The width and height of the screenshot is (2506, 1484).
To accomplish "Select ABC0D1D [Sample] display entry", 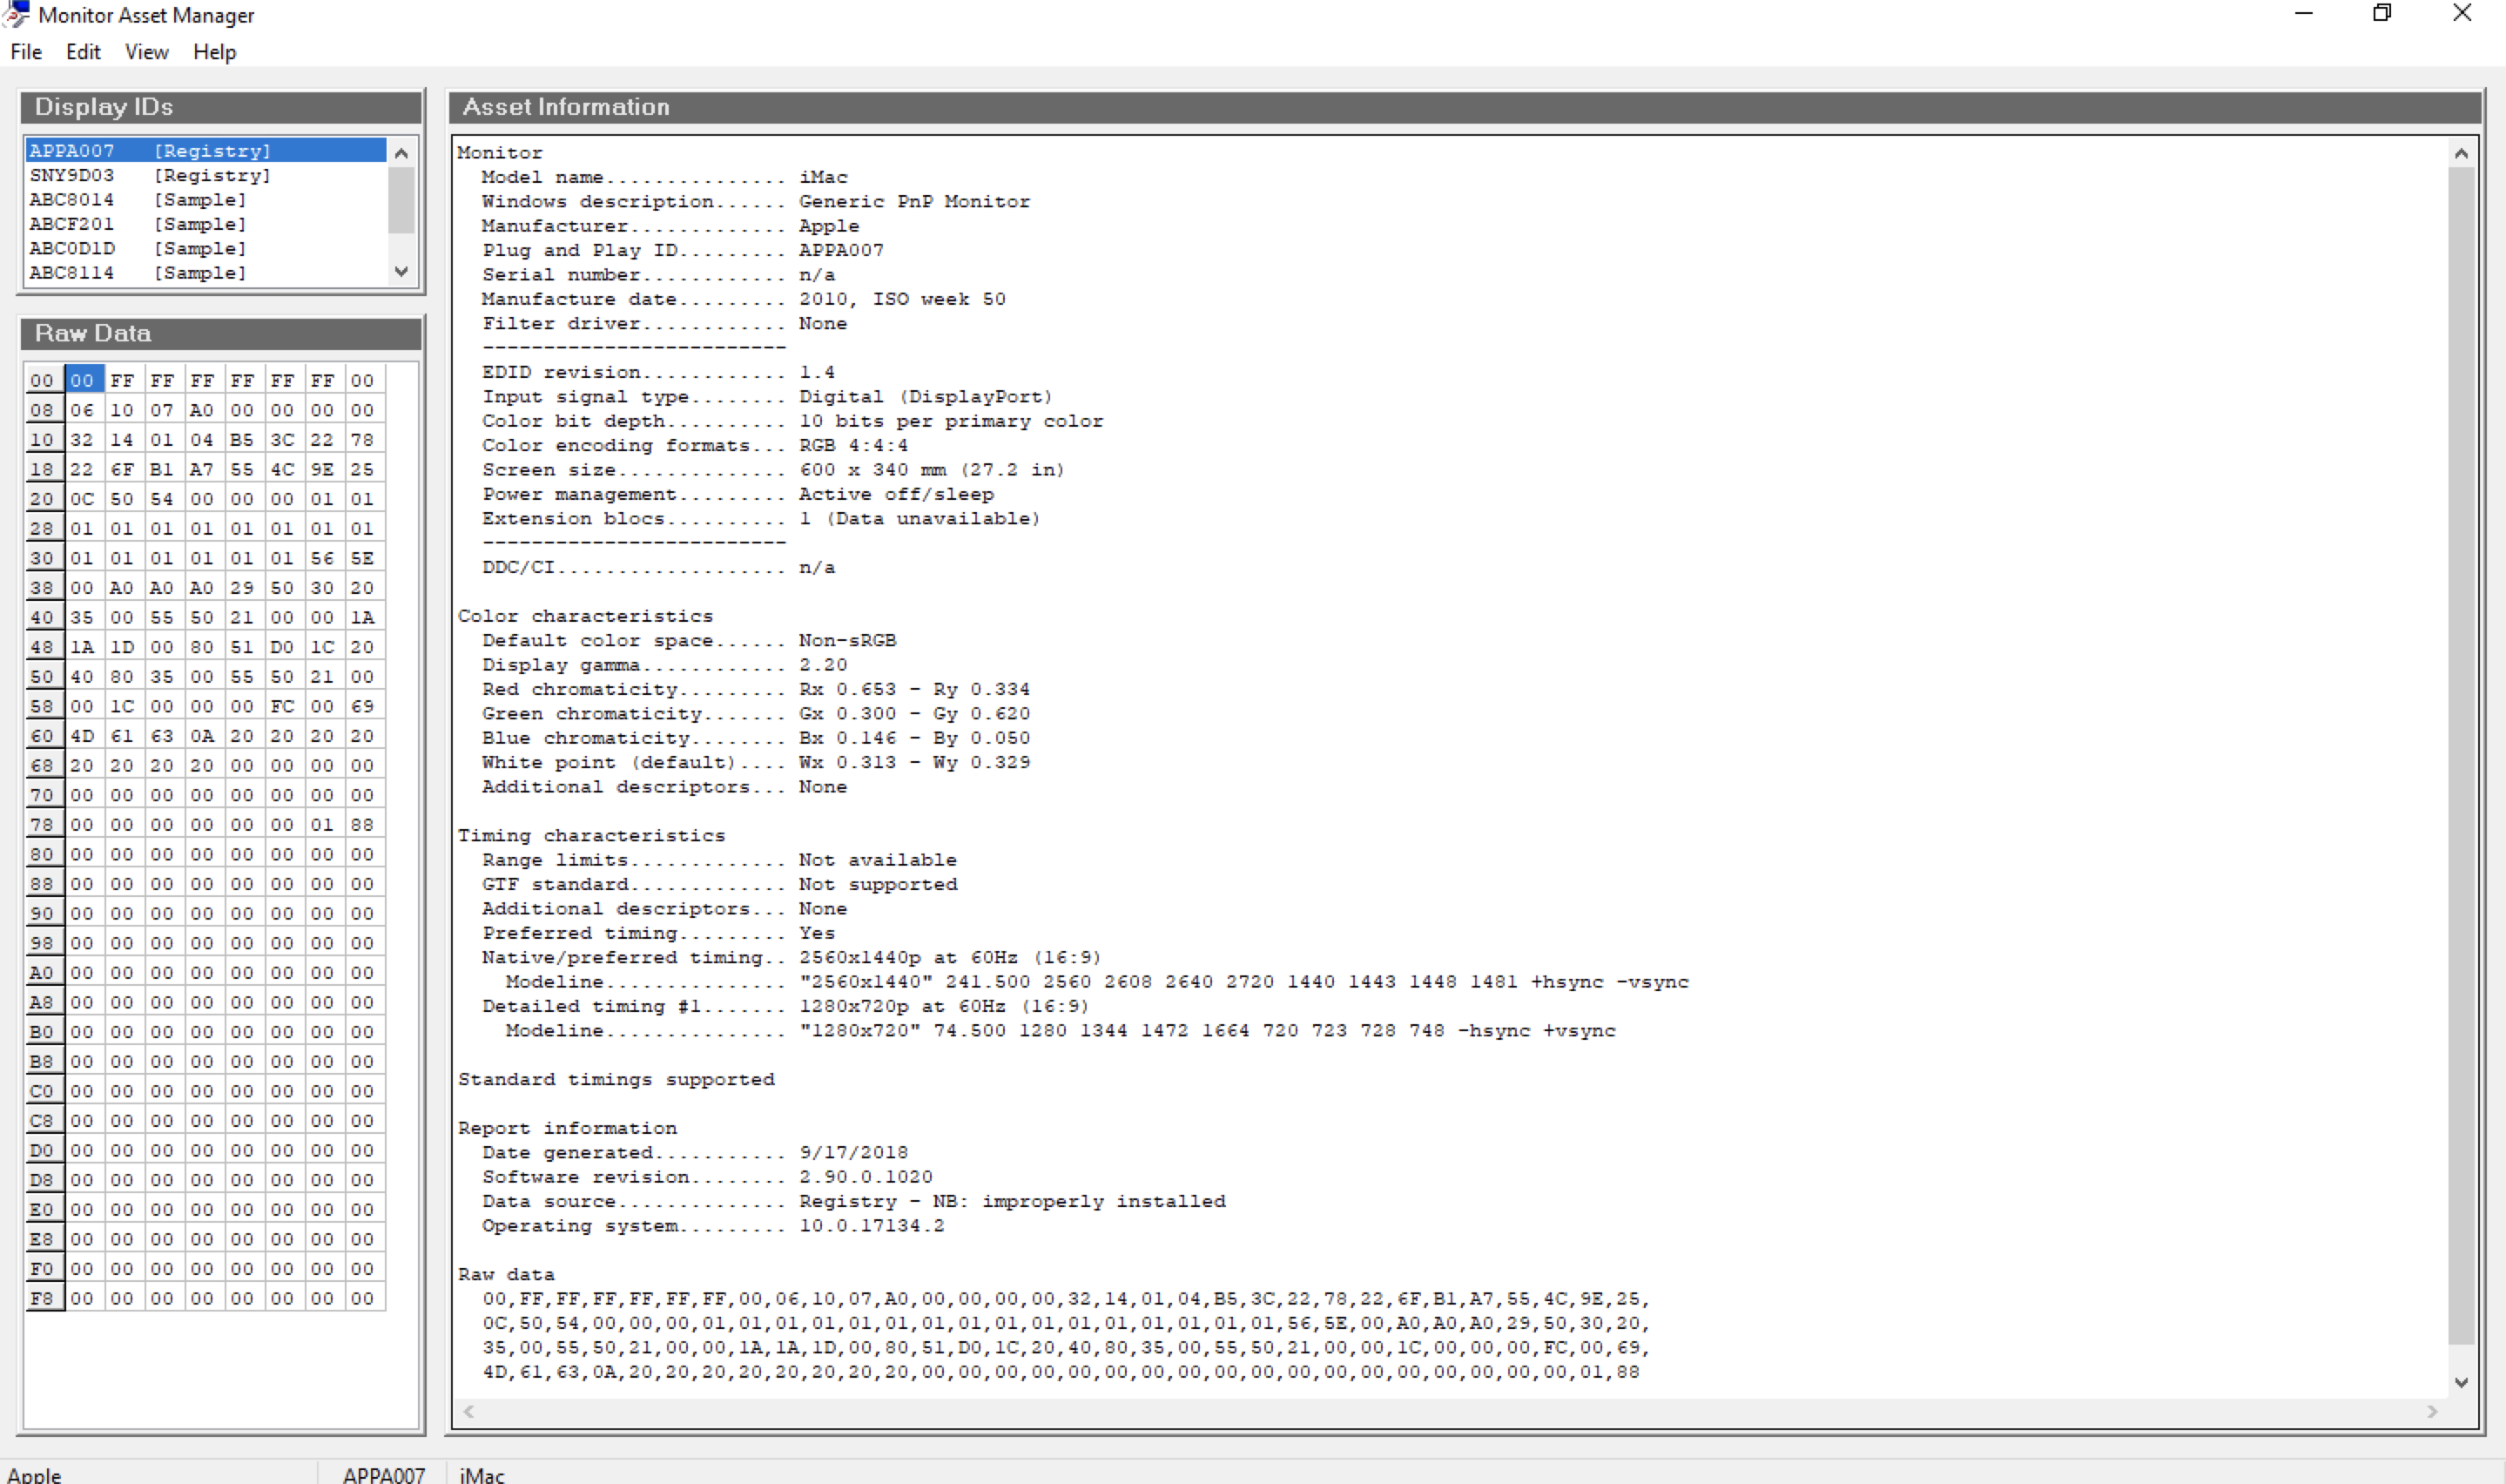I will pos(205,248).
